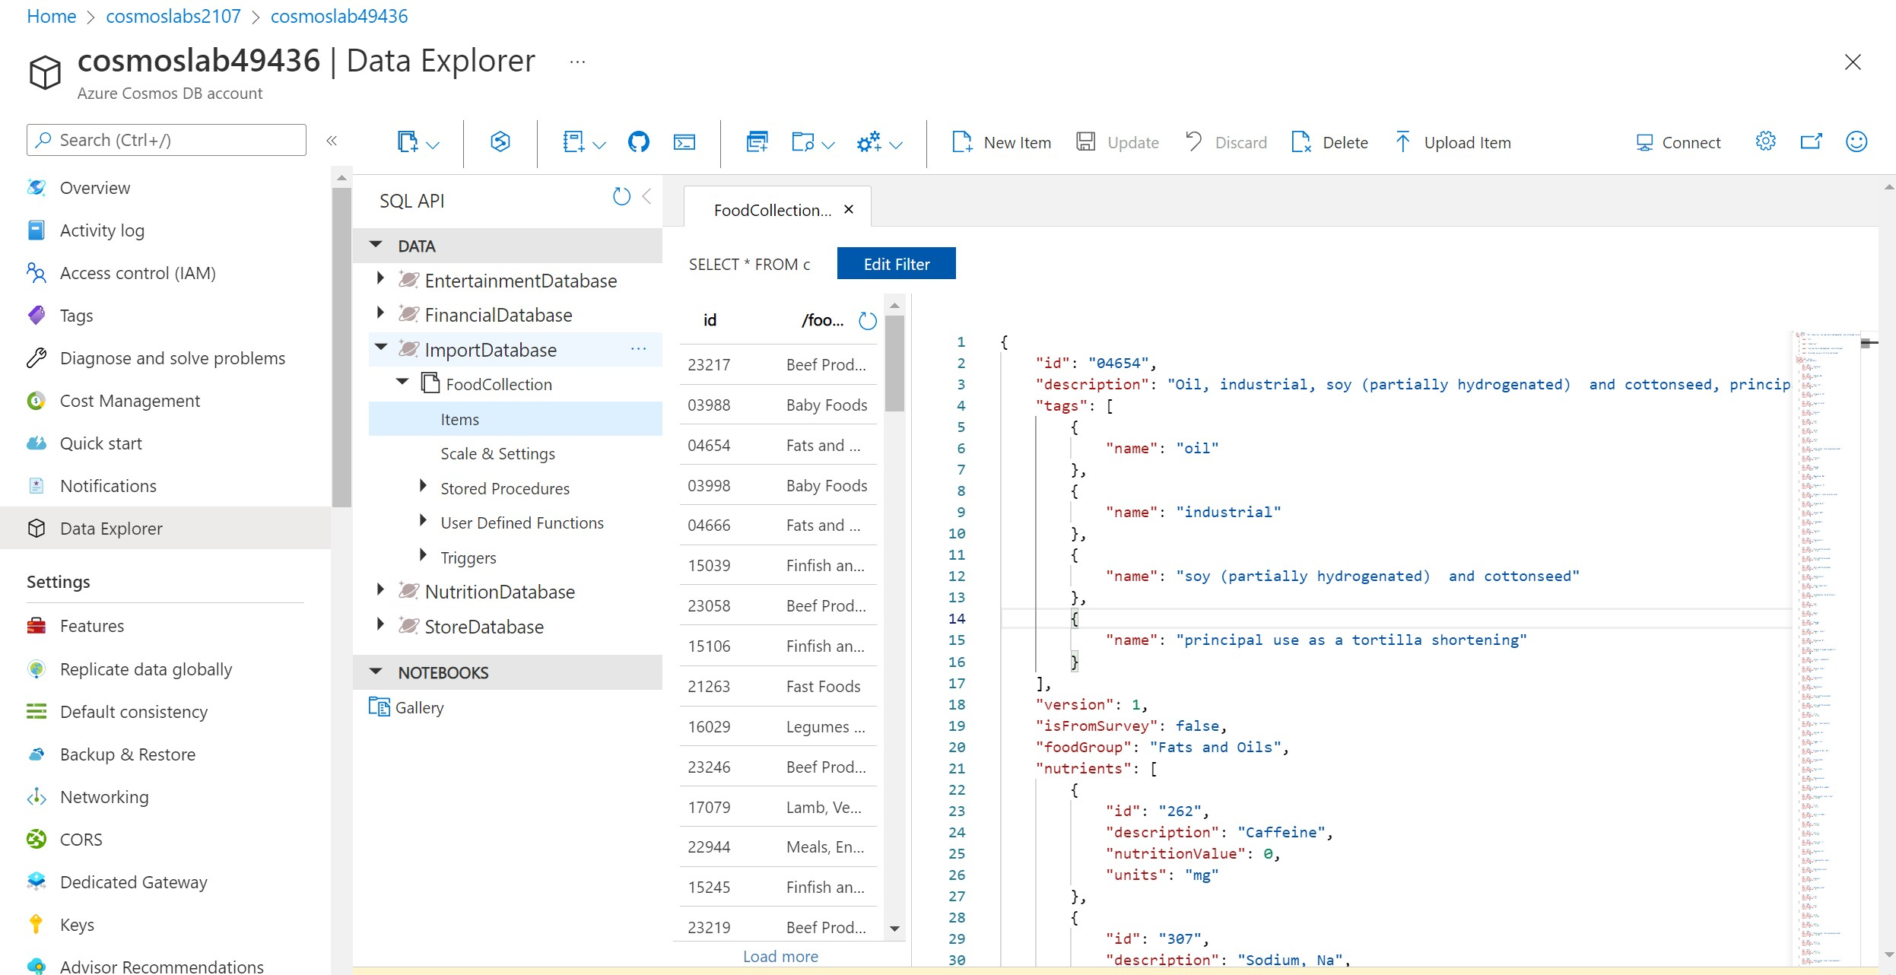Open the GitHub integration icon
The image size is (1896, 975).
tap(639, 142)
